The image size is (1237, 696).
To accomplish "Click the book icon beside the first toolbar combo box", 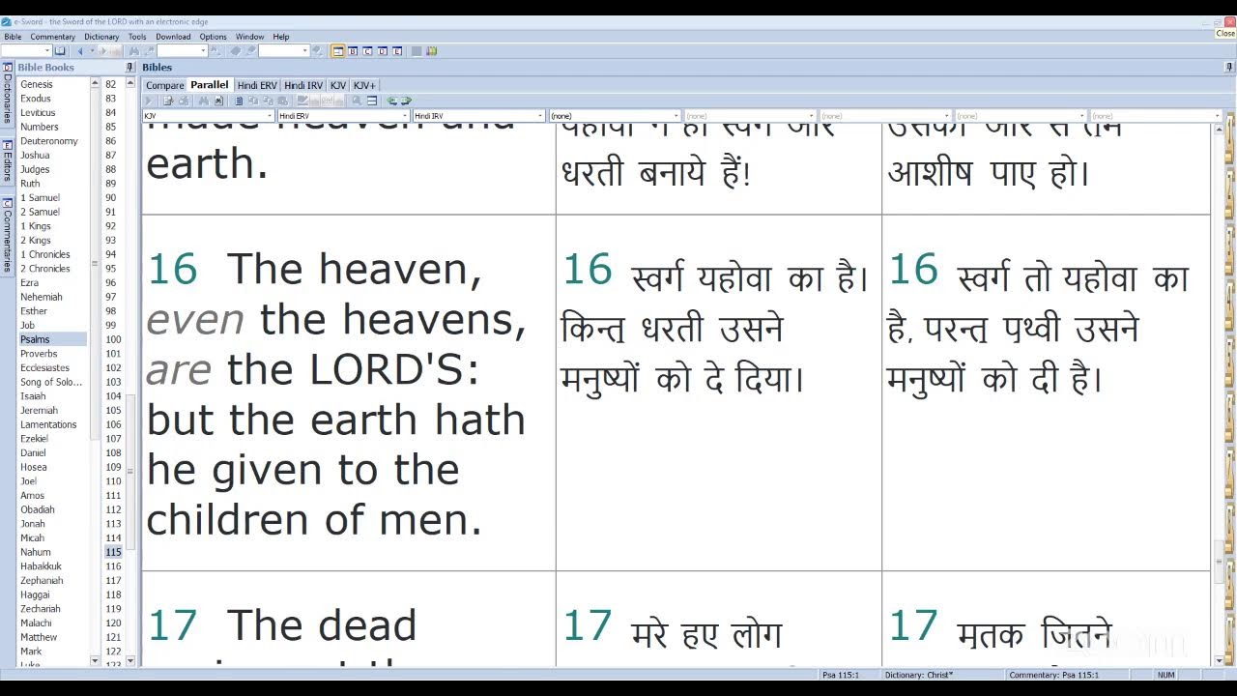I will [60, 50].
